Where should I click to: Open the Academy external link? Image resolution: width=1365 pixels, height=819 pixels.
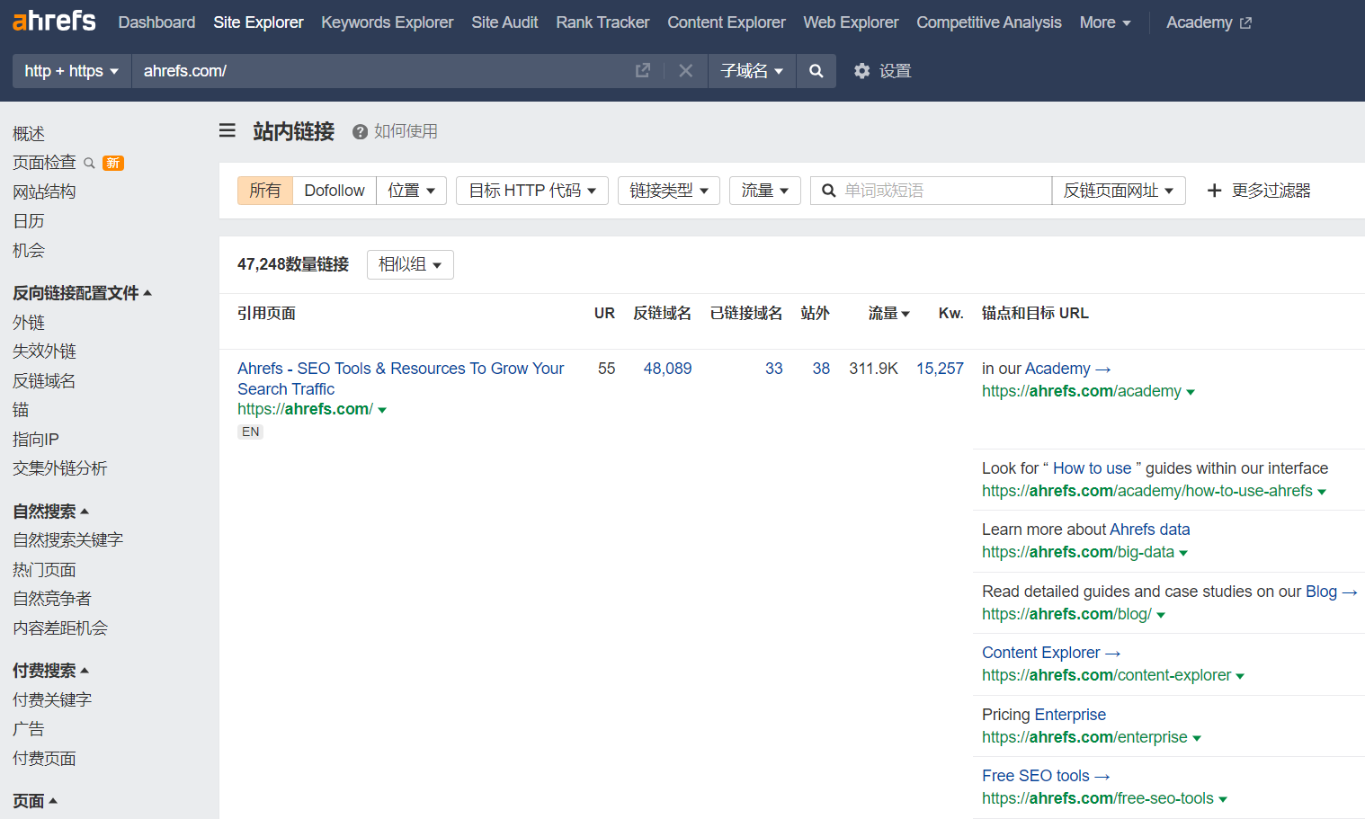point(1209,22)
